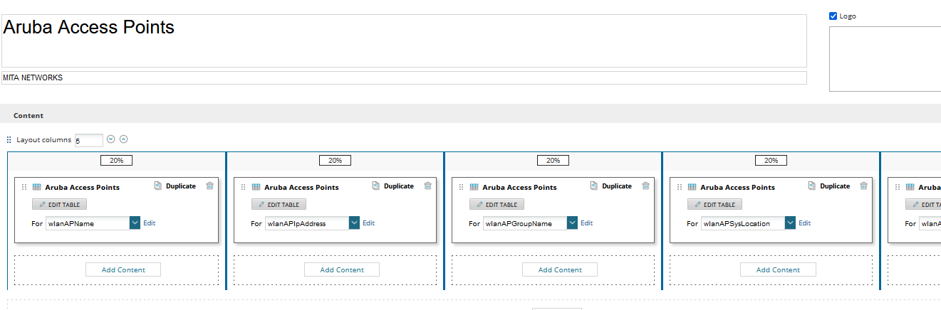Click the Layout columns number field
Screen dimensions: 941x310
pyautogui.click(x=88, y=140)
